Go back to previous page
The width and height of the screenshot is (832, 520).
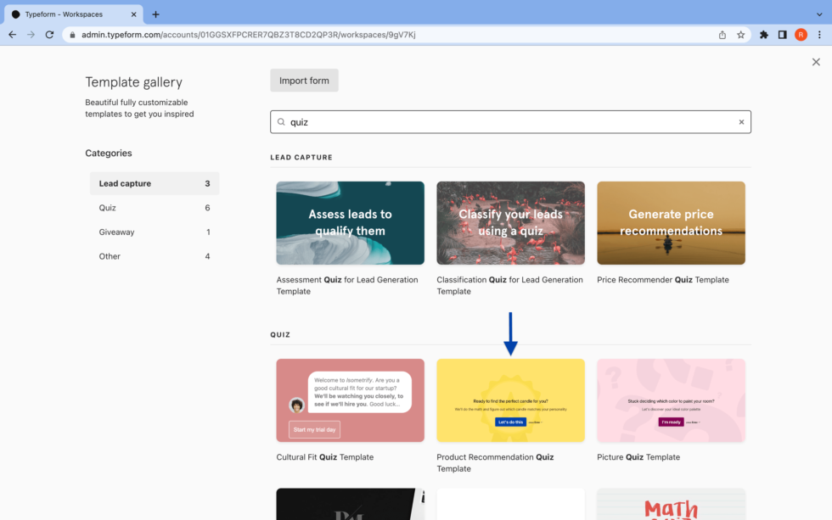[x=12, y=35]
